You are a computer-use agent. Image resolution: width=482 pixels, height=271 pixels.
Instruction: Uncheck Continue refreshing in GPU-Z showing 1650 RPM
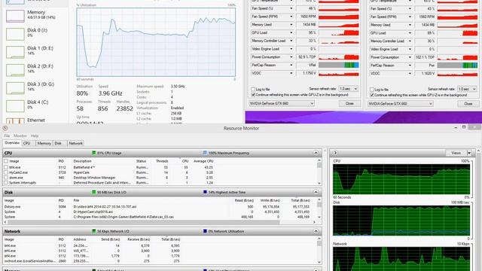253,95
